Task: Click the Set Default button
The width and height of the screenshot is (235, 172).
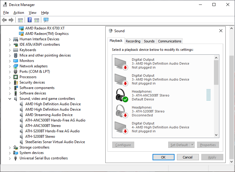Action: [179, 145]
